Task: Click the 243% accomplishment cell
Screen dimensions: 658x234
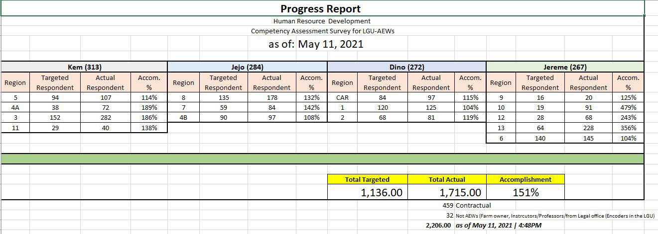Action: [x=628, y=118]
